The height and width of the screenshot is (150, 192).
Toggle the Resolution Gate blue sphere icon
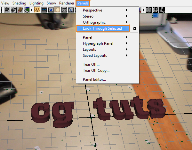click(51, 10)
